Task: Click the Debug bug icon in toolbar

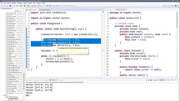Action: pyautogui.click(x=17, y=6)
